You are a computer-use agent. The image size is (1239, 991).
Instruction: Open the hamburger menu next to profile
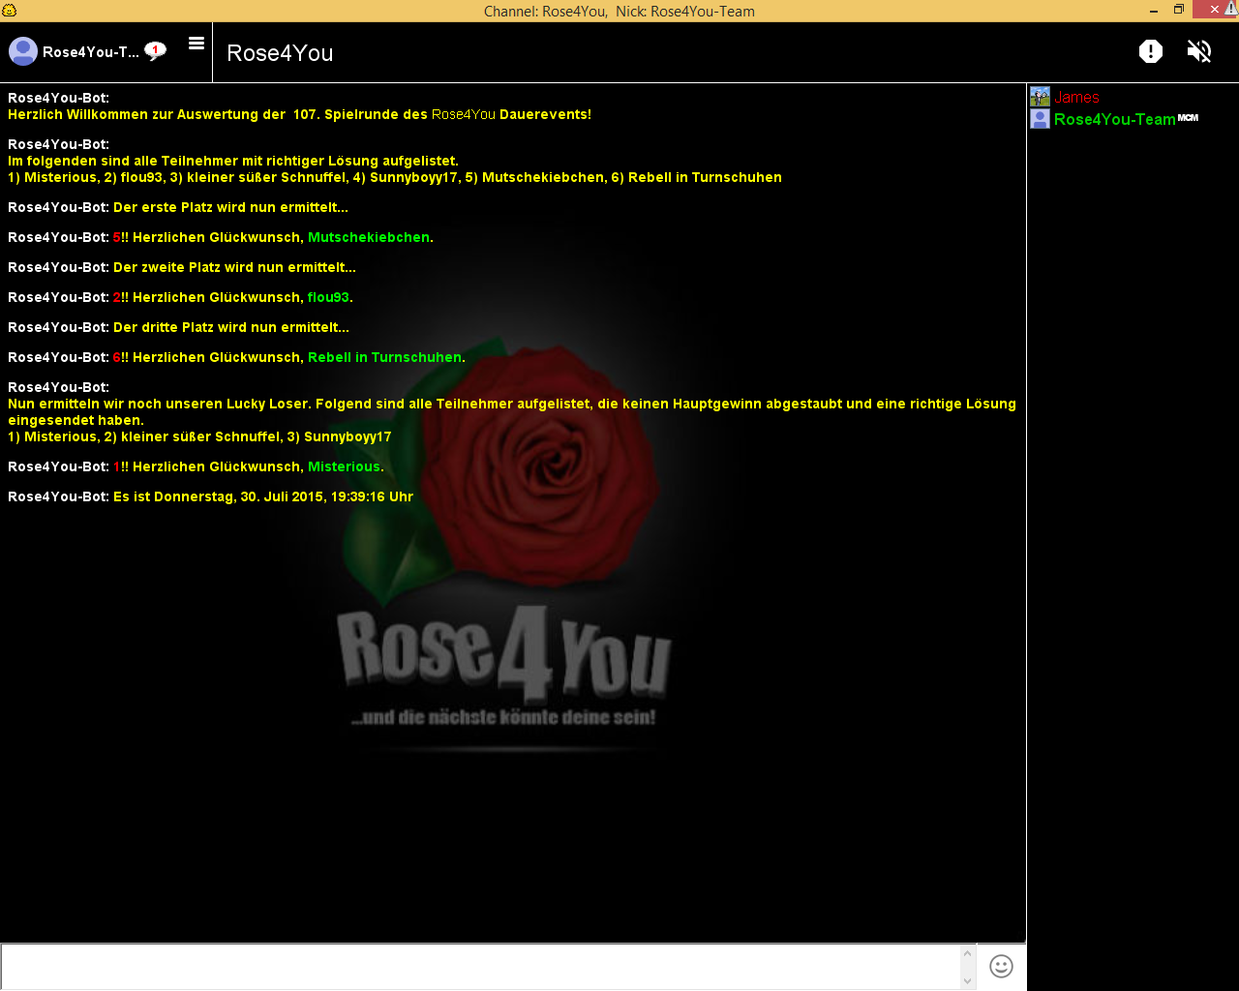196,44
